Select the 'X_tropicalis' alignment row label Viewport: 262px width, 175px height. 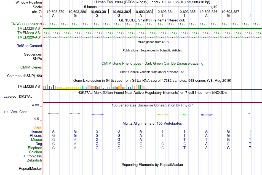pos(33,156)
